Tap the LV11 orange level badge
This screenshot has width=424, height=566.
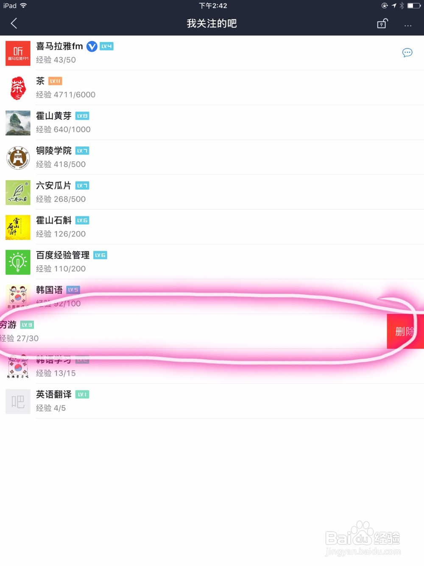coord(55,81)
